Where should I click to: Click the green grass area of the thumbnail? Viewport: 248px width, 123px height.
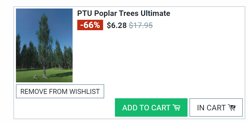[x=58, y=77]
